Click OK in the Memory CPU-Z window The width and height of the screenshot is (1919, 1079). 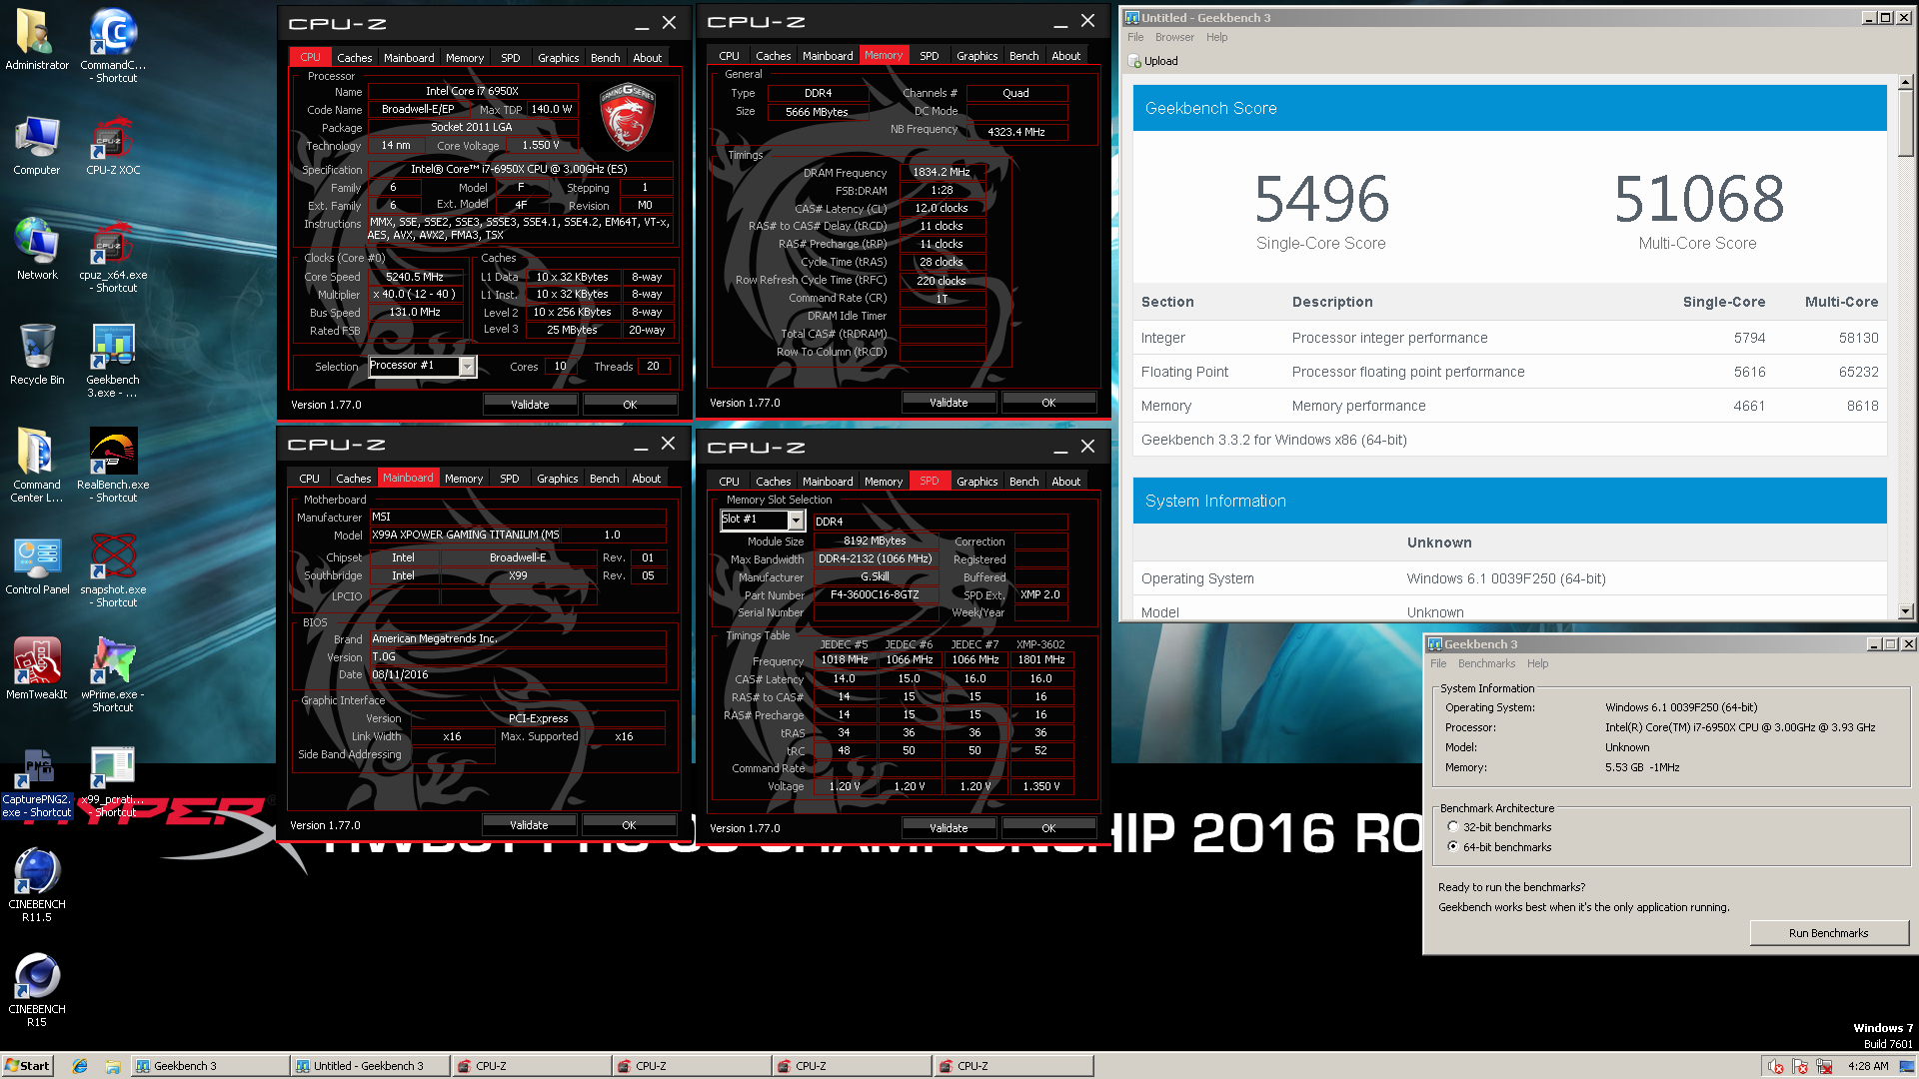(1048, 403)
